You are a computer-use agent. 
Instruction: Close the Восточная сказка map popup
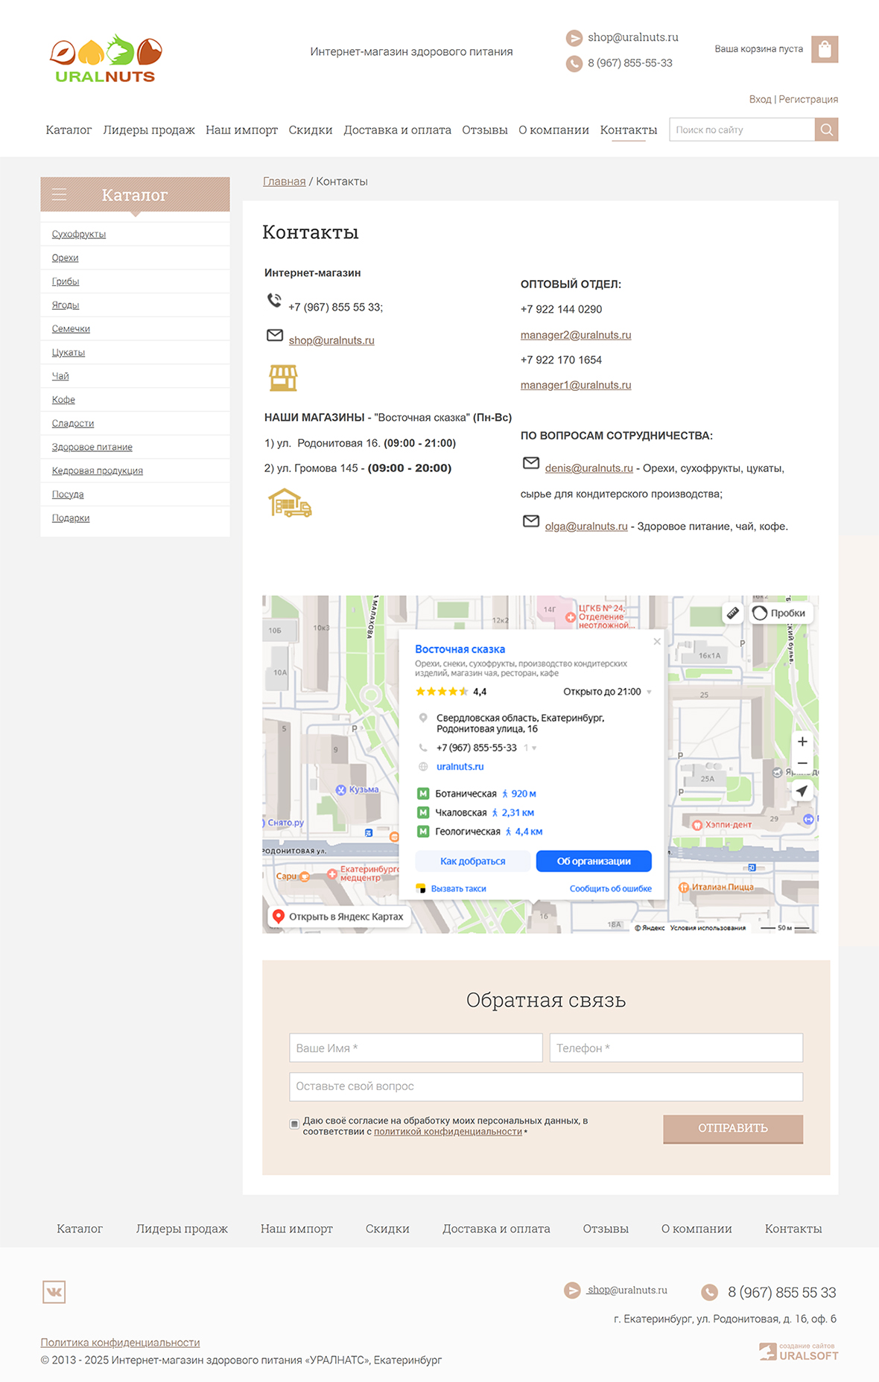click(x=657, y=641)
